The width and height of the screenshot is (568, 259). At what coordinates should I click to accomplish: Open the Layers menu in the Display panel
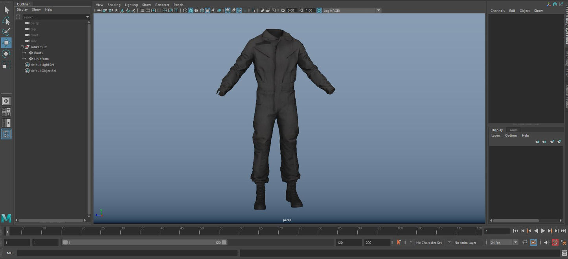coord(496,135)
